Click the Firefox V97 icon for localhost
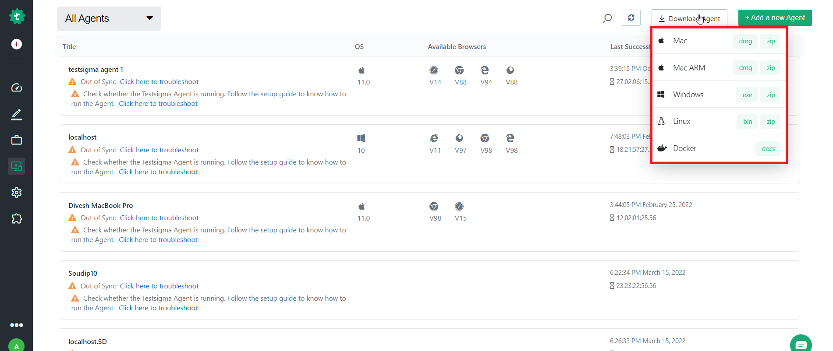Image resolution: width=833 pixels, height=351 pixels. [x=459, y=138]
